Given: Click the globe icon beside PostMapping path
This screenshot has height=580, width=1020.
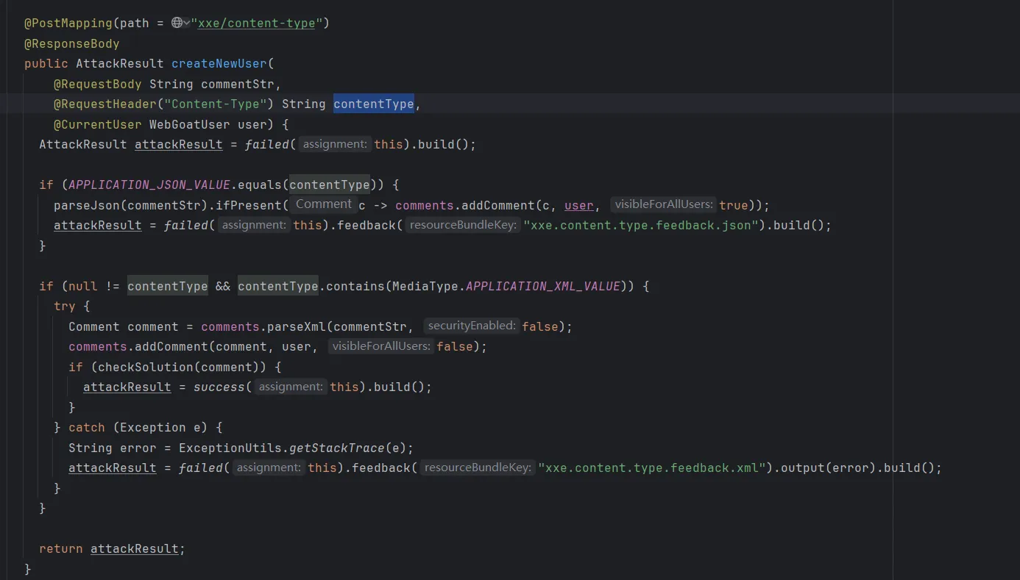Looking at the screenshot, I should [x=177, y=23].
